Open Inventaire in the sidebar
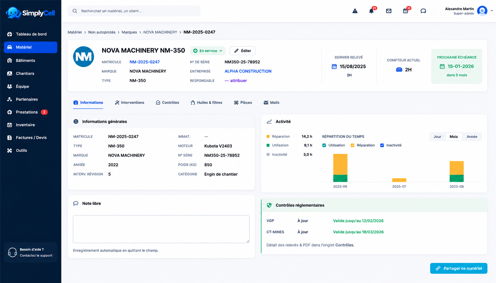This screenshot has height=283, width=496. (30, 125)
